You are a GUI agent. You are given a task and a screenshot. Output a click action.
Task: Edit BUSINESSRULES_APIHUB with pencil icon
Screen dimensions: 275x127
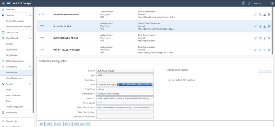(255, 38)
